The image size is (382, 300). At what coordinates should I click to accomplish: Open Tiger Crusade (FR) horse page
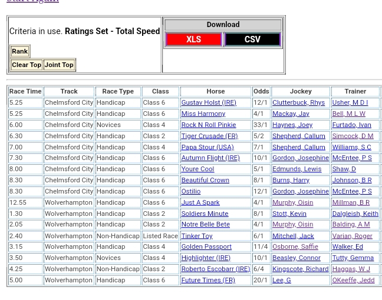209,136
